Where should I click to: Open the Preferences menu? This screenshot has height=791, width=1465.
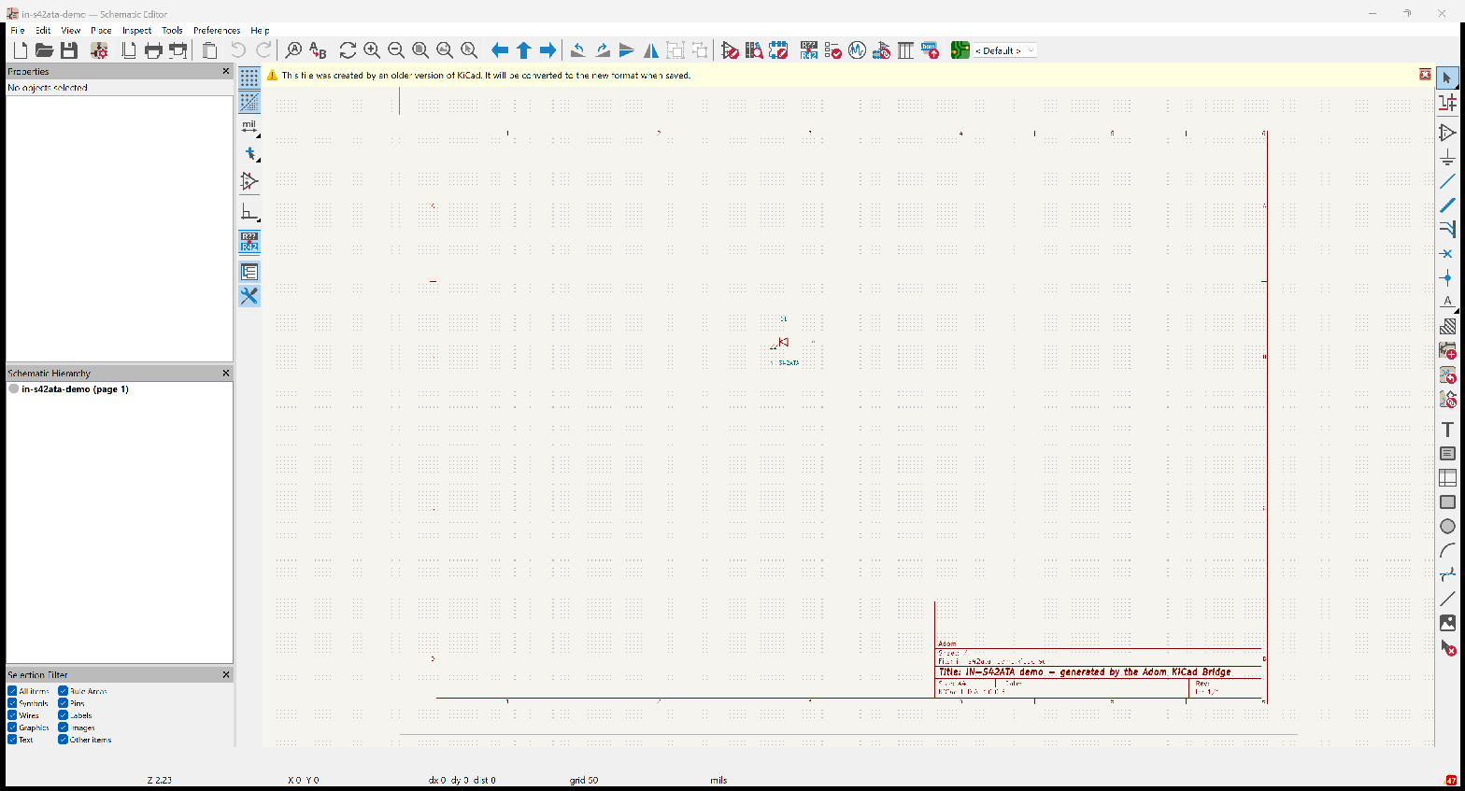(217, 30)
